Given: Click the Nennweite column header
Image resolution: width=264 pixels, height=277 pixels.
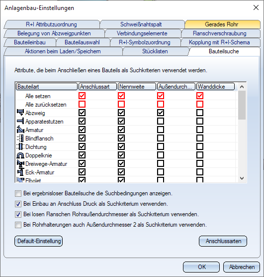Looking at the screenshot, I should click(x=137, y=87).
